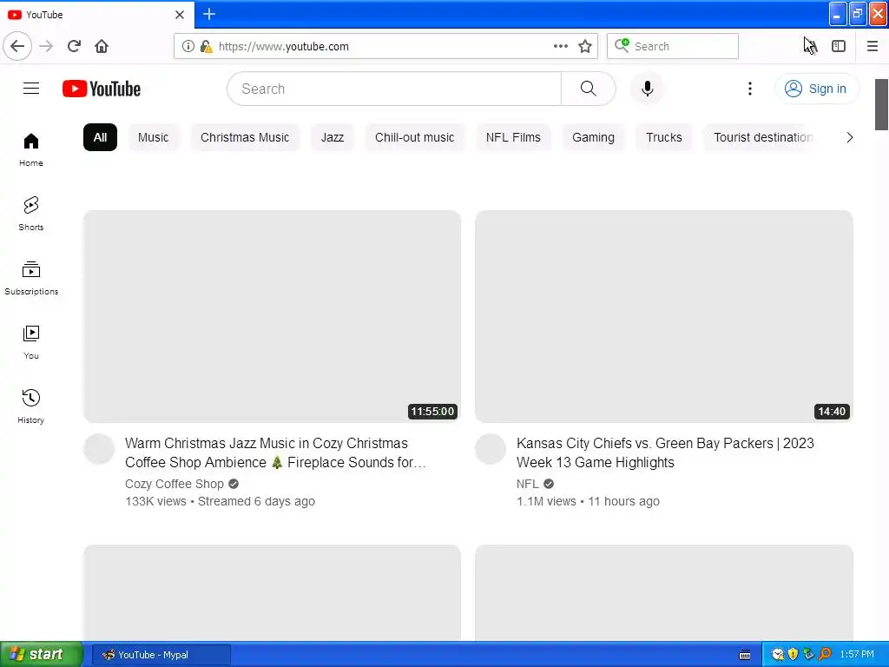Viewport: 889px width, 667px height.
Task: Click the orange magnifier tray icon
Action: [x=825, y=655]
